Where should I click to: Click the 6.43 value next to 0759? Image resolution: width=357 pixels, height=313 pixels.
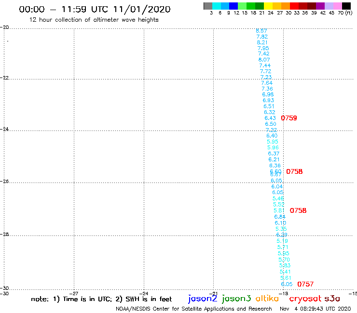click(x=270, y=118)
